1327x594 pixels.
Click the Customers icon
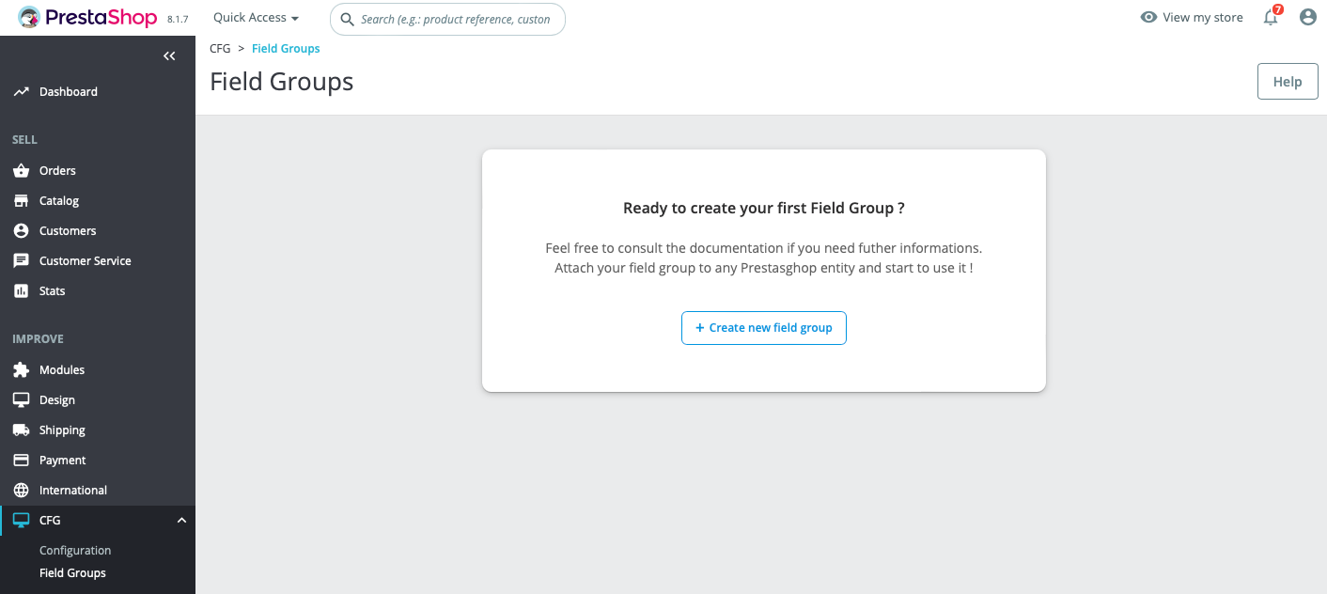(21, 230)
